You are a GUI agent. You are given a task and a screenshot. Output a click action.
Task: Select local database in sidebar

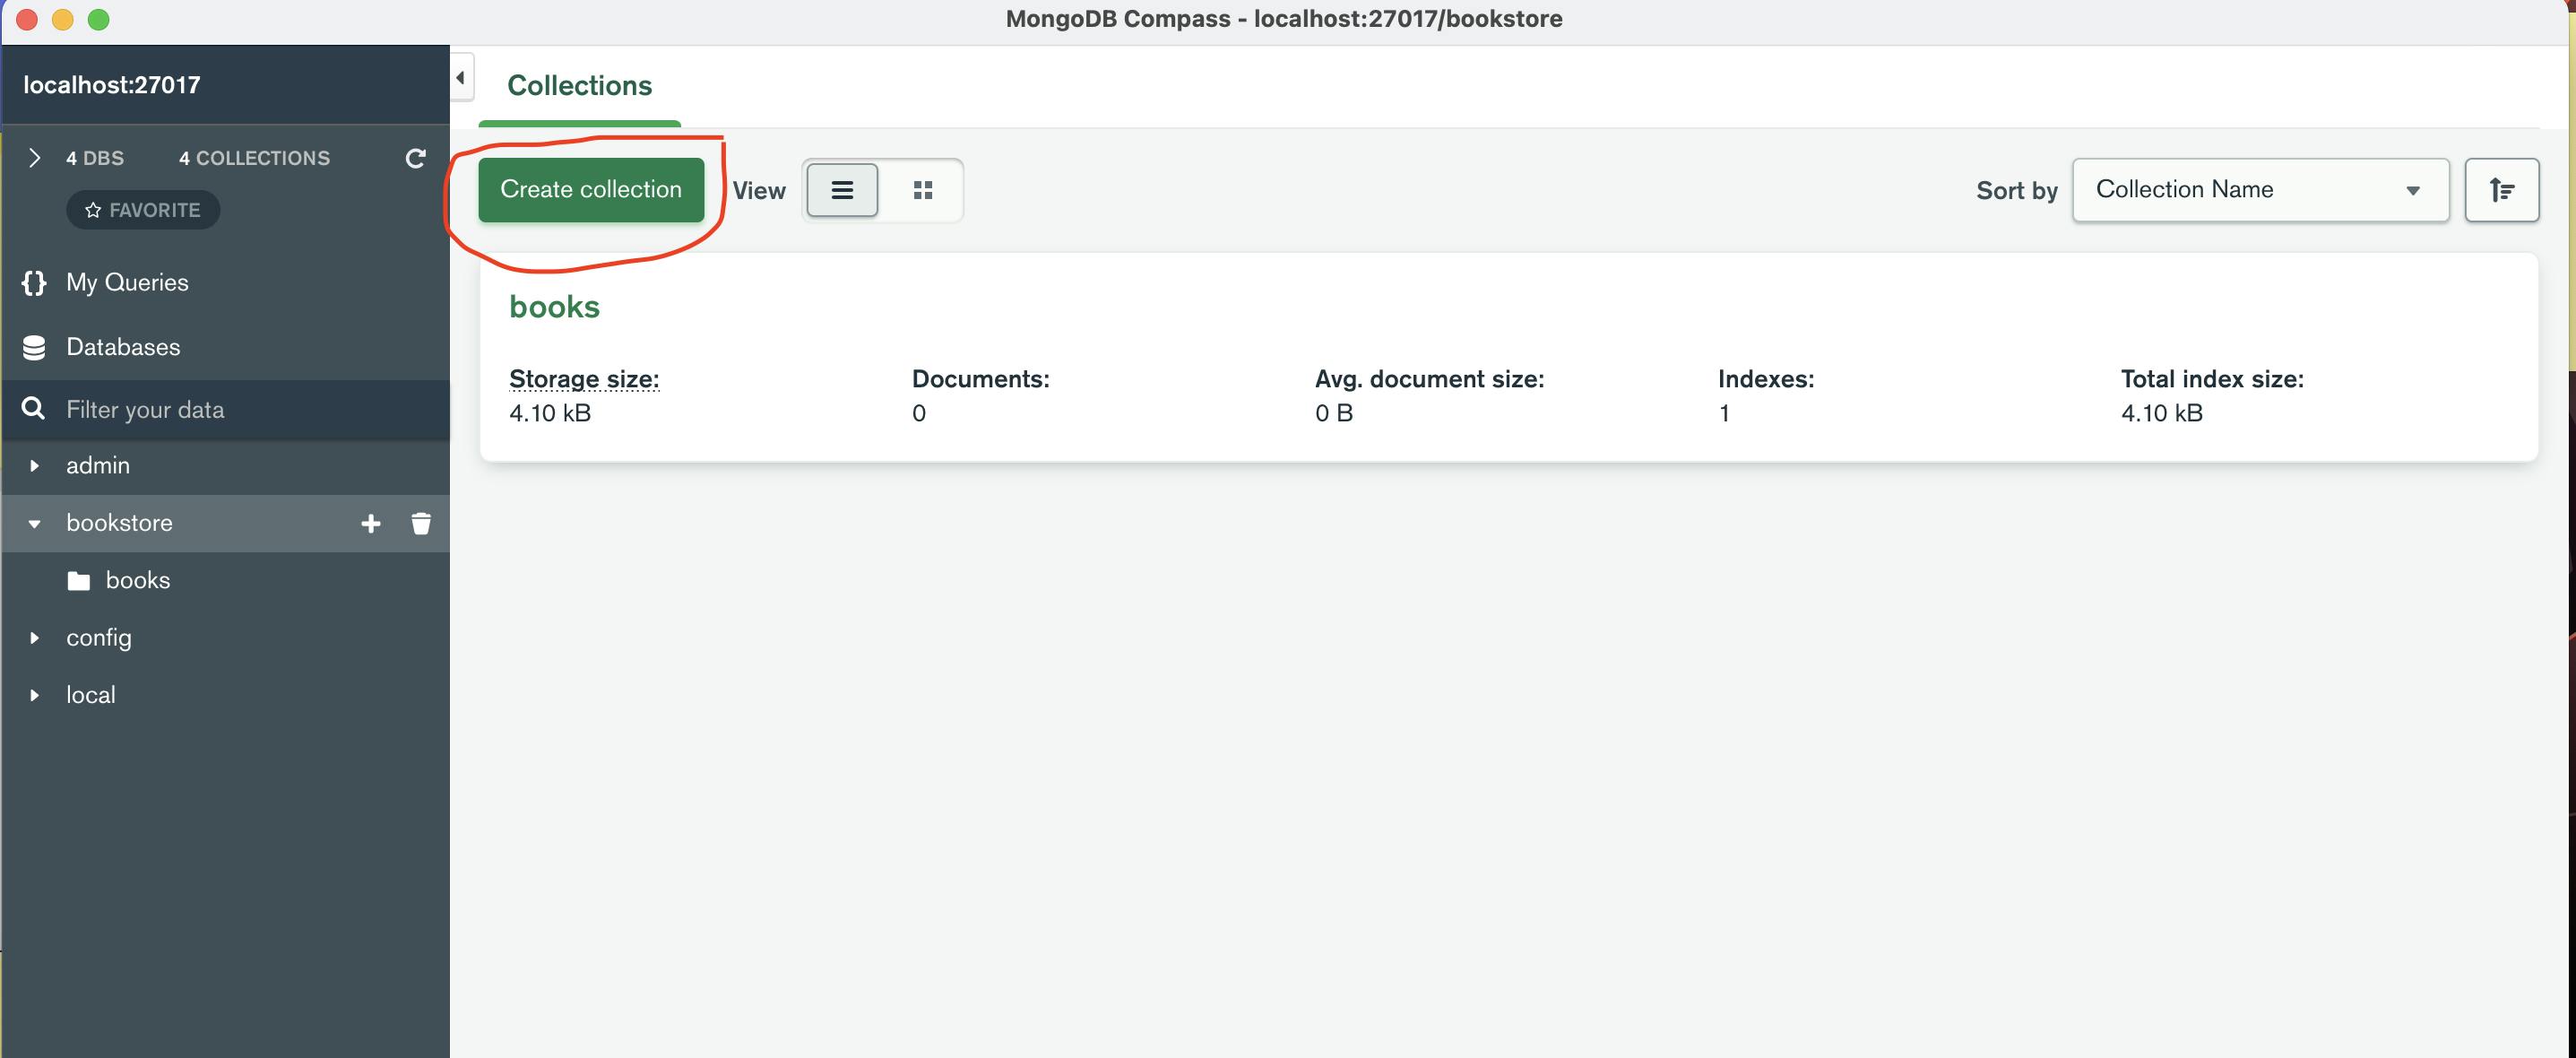(x=226, y=695)
